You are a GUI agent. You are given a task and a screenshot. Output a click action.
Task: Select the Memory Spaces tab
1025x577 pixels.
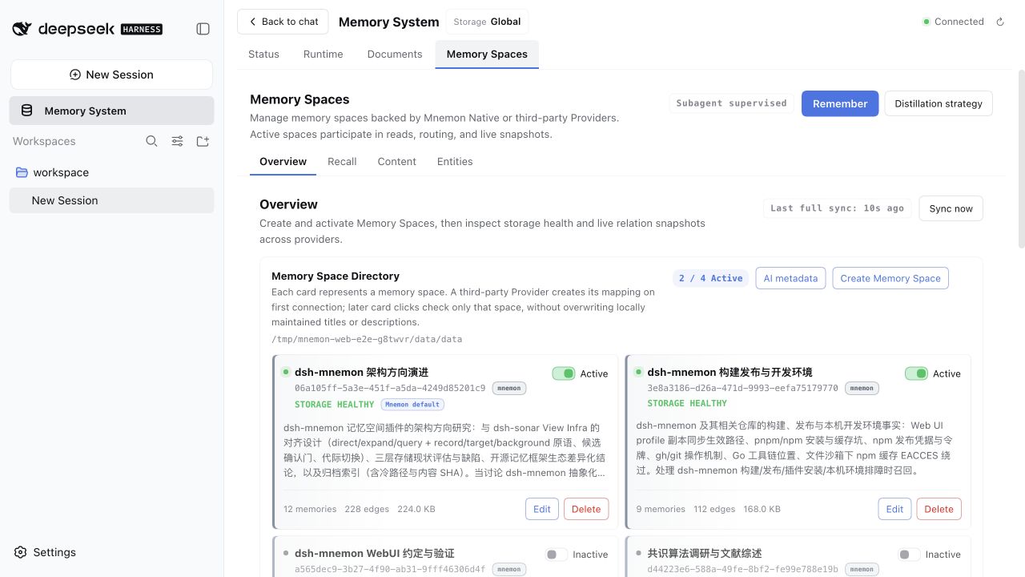[x=487, y=54]
